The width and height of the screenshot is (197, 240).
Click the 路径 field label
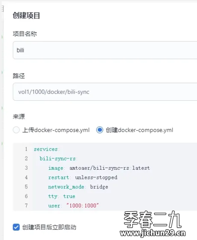tap(19, 76)
